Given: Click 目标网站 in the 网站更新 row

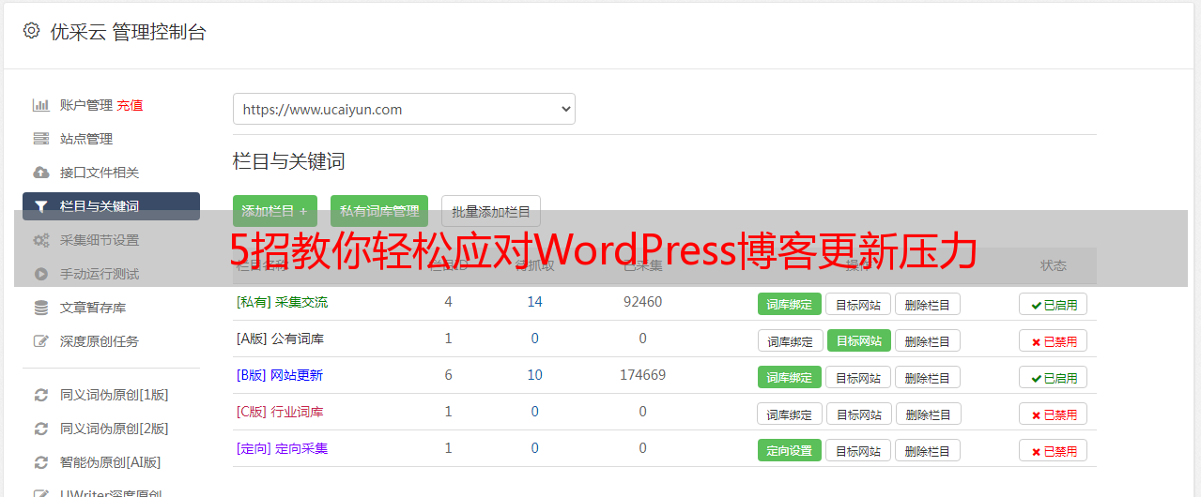Looking at the screenshot, I should (858, 377).
